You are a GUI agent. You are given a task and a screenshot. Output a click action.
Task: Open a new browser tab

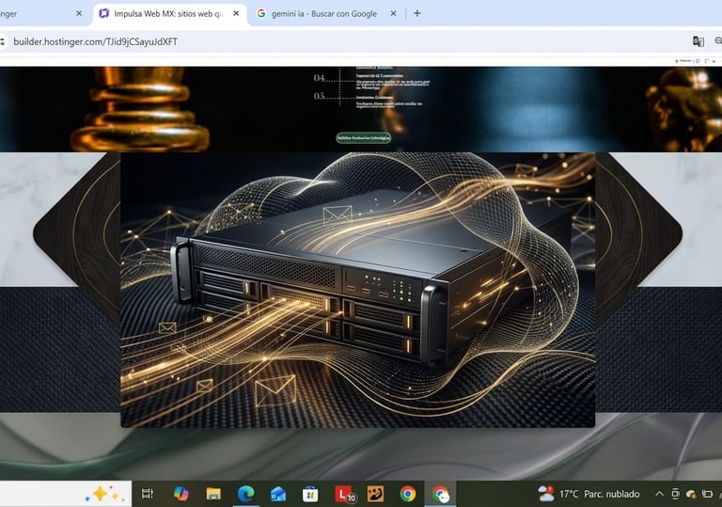pos(417,13)
